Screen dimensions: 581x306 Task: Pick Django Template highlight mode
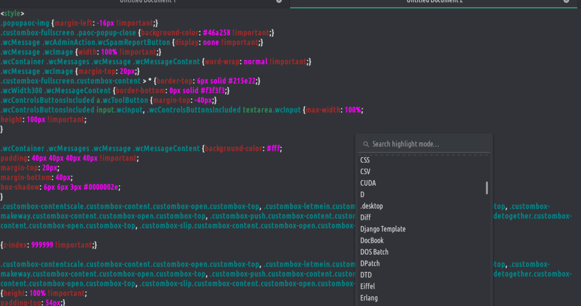pyautogui.click(x=383, y=229)
